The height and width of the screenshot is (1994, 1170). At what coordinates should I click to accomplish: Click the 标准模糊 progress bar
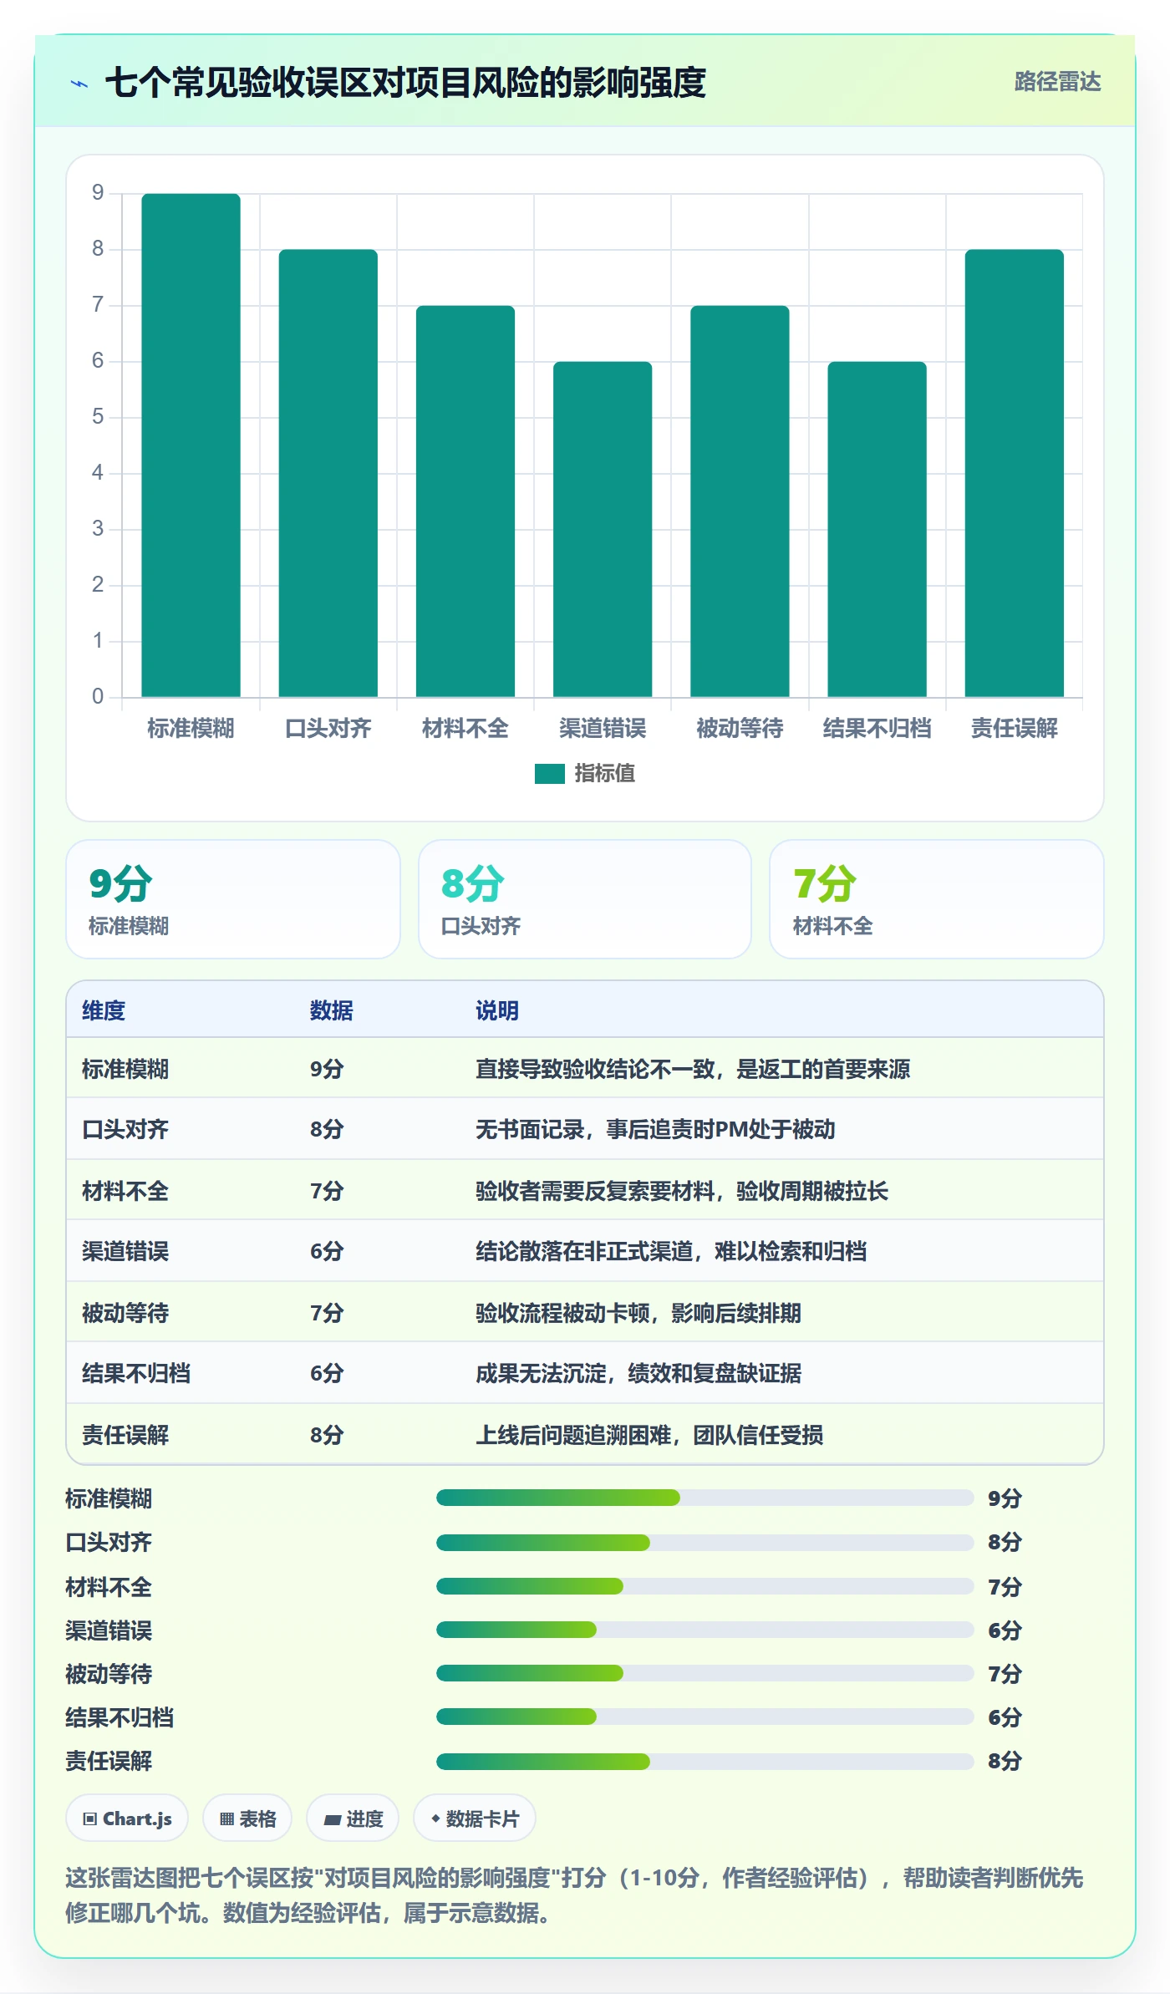[x=705, y=1498]
